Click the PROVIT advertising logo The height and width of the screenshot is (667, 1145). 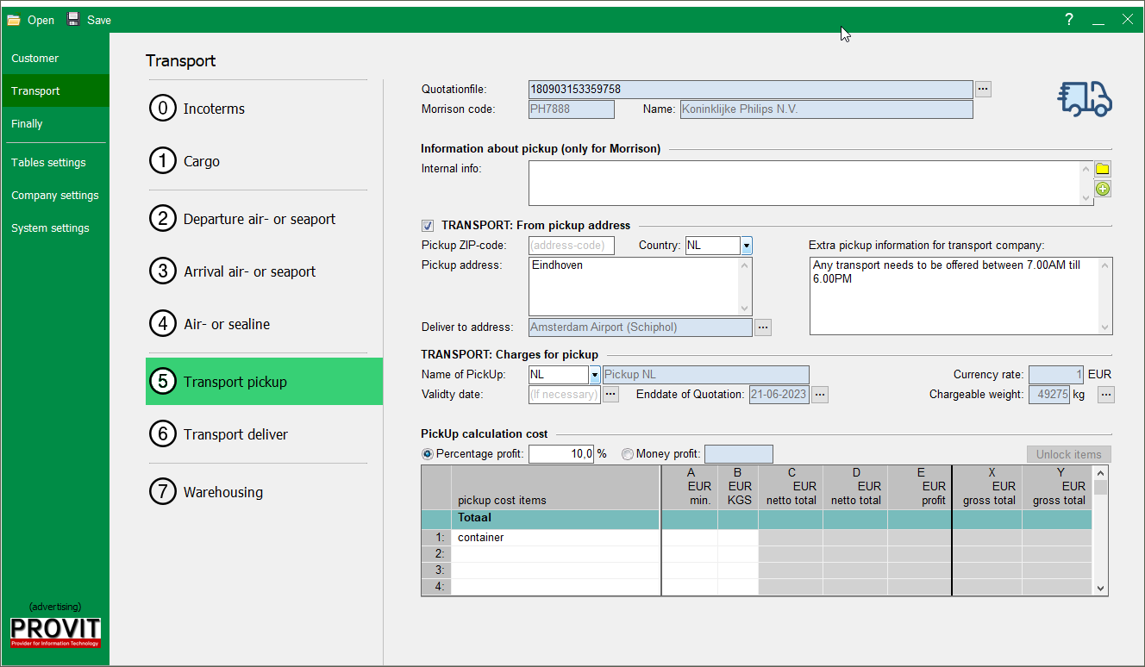point(55,632)
